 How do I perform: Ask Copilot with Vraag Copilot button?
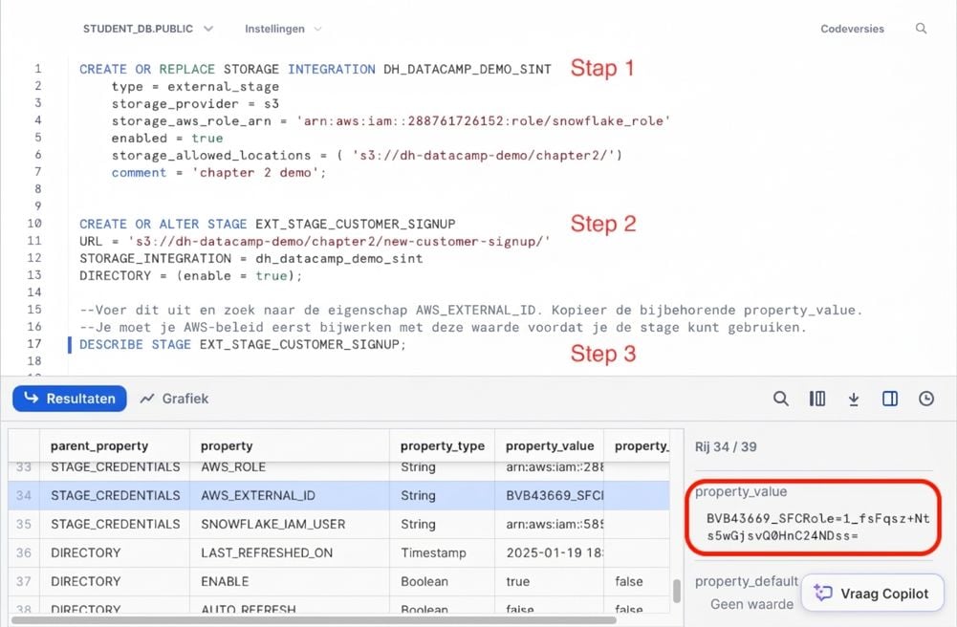[x=873, y=593]
